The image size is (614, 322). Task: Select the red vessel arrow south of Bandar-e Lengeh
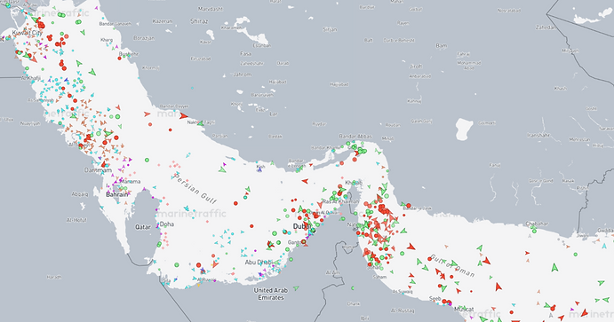point(305,181)
